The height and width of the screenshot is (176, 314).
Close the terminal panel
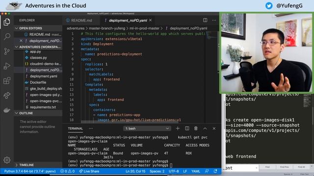[214, 129]
